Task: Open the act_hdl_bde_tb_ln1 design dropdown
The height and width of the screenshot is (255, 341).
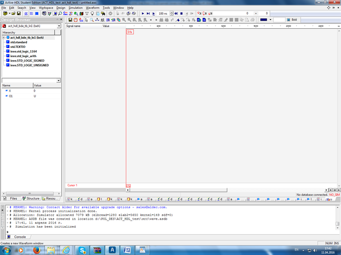Action: [58, 26]
